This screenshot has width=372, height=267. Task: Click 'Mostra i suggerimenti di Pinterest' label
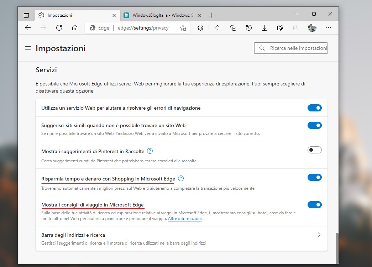click(x=93, y=151)
